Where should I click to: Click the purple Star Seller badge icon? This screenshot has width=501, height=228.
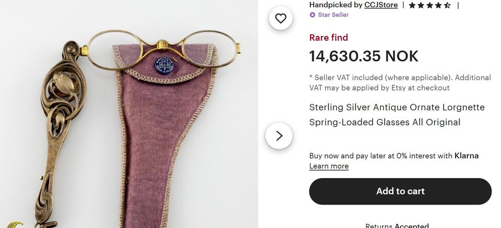coord(313,15)
